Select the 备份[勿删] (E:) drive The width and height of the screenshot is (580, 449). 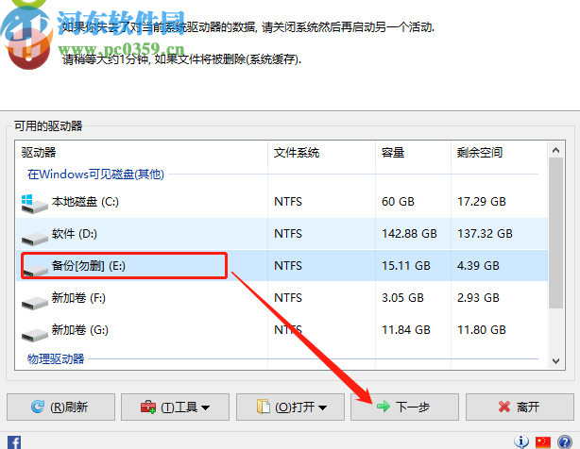[x=281, y=266]
